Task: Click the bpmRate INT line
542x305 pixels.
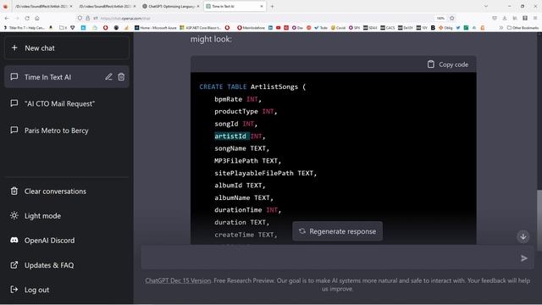Action: pyautogui.click(x=238, y=99)
